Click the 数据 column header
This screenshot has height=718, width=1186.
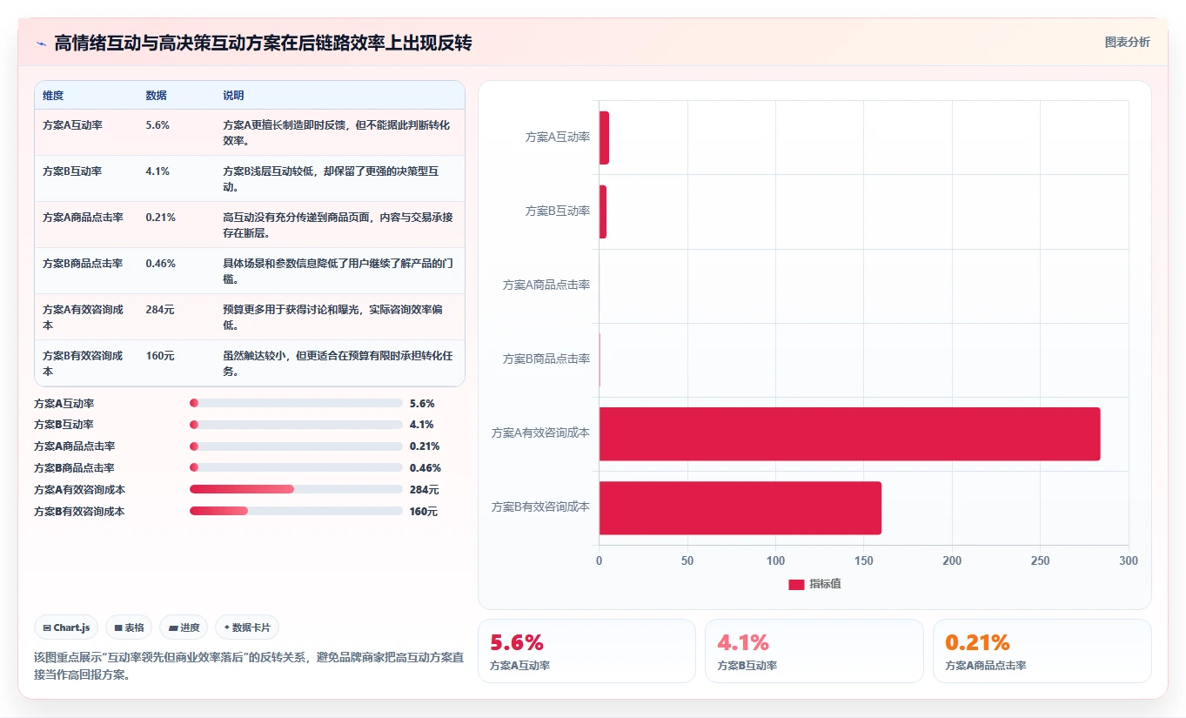point(156,96)
